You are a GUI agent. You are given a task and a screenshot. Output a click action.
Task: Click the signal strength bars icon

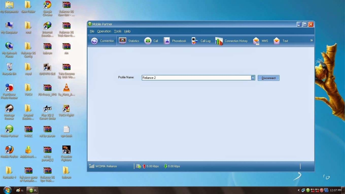coord(92,166)
